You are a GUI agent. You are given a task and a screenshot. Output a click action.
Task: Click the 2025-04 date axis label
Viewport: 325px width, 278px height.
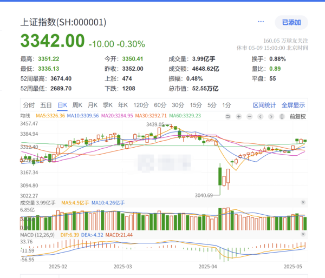(207, 267)
